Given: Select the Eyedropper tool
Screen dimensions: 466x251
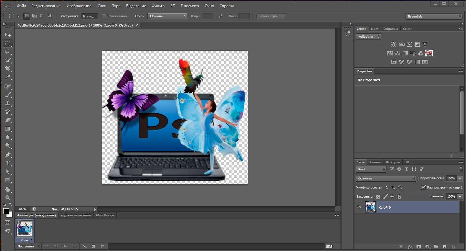Looking at the screenshot, I should [x=8, y=77].
